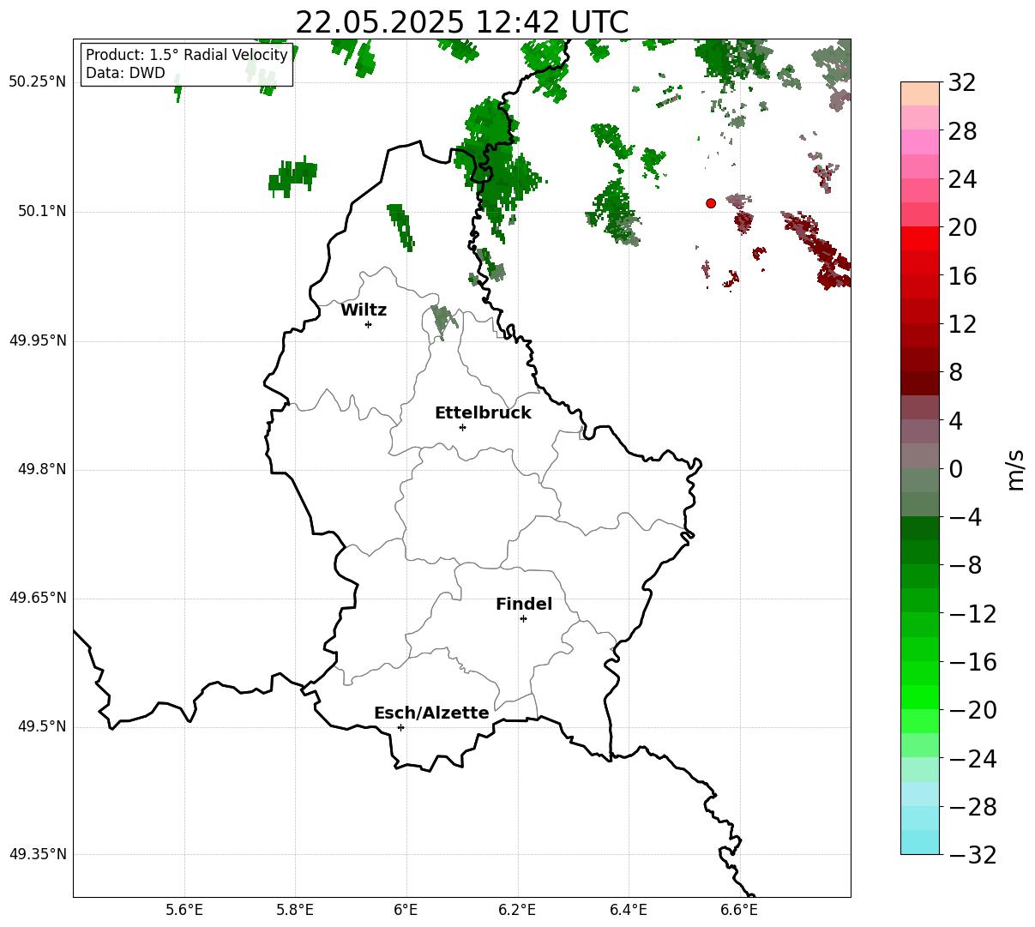Screen dimensions: 1035x927
Task: Click the 'Product: 1.5° Radial Velocity' text
Action: click(187, 56)
